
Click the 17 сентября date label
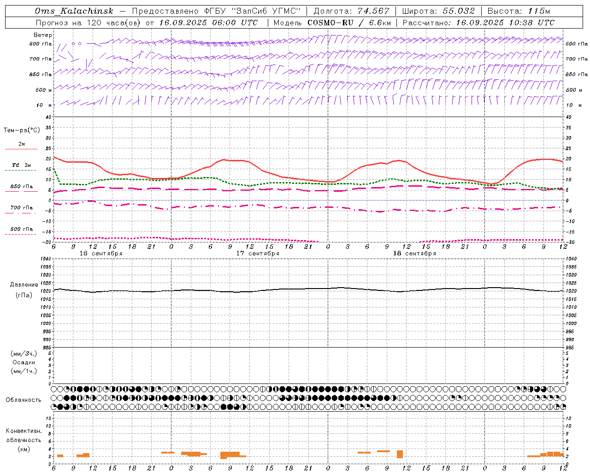pyautogui.click(x=258, y=254)
